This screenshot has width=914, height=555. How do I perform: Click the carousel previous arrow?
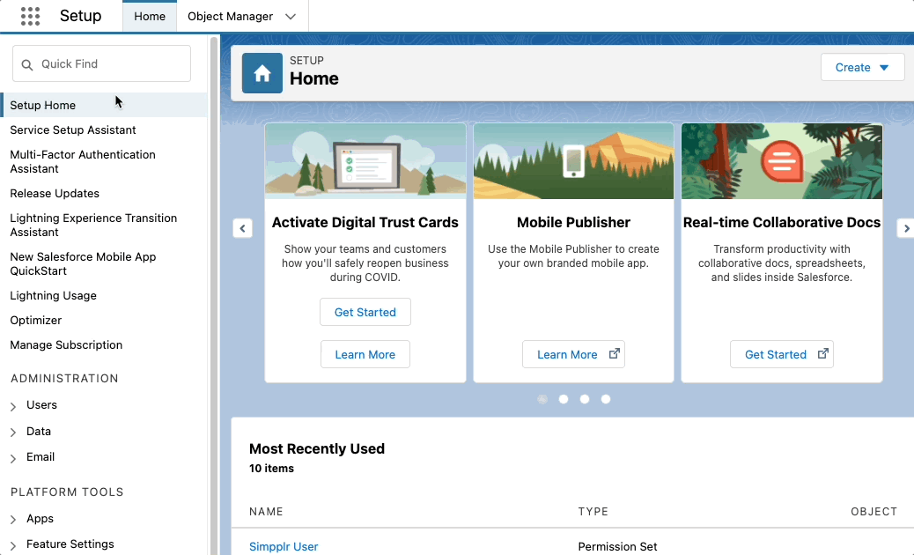pyautogui.click(x=242, y=228)
